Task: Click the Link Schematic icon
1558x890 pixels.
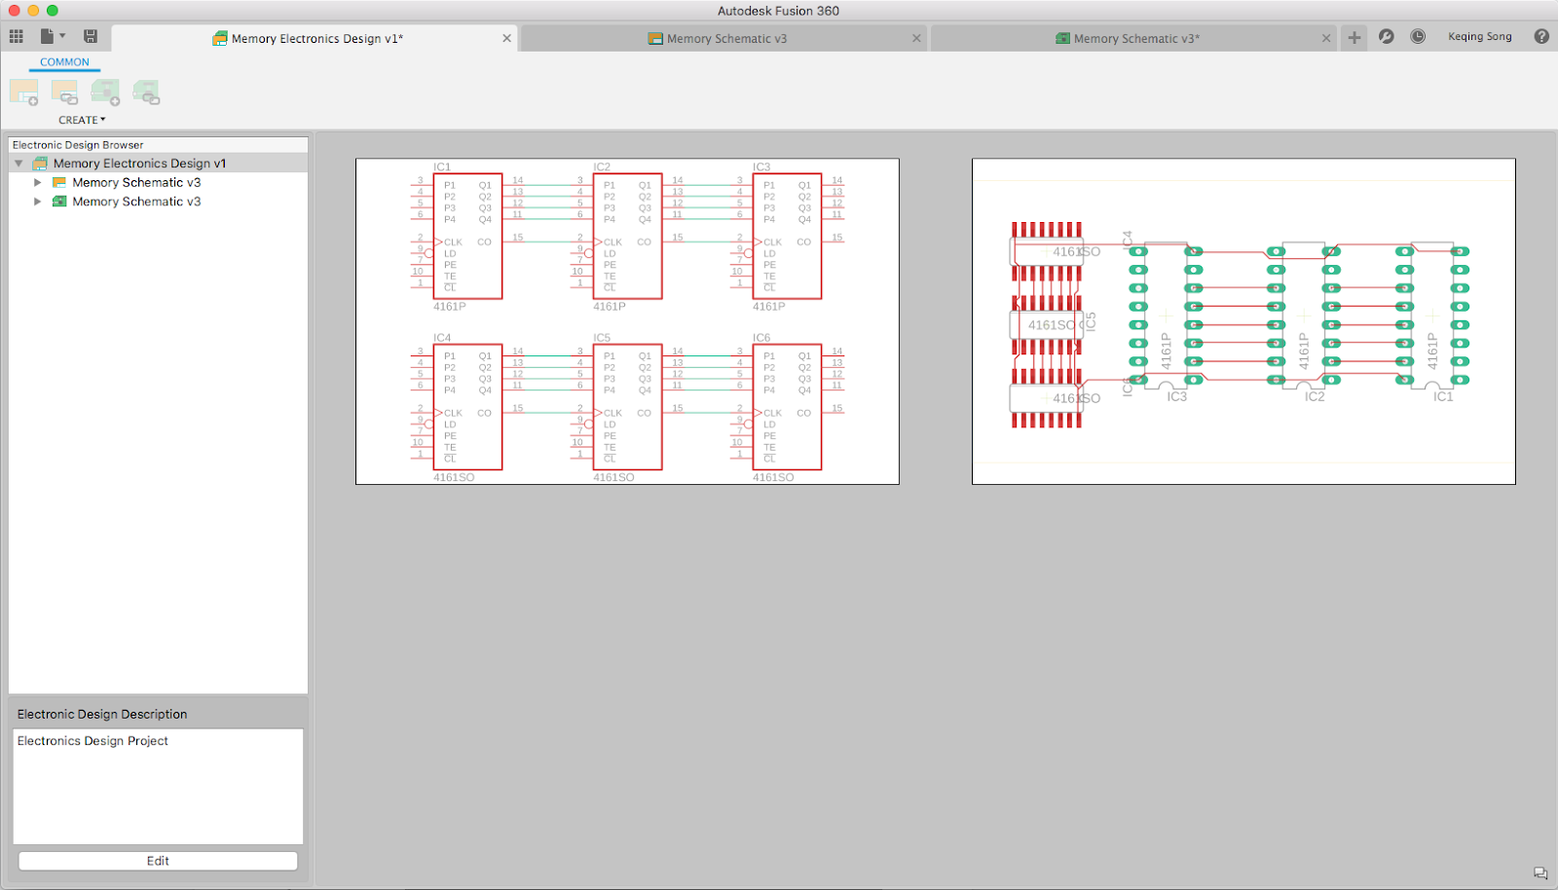Action: 64,93
